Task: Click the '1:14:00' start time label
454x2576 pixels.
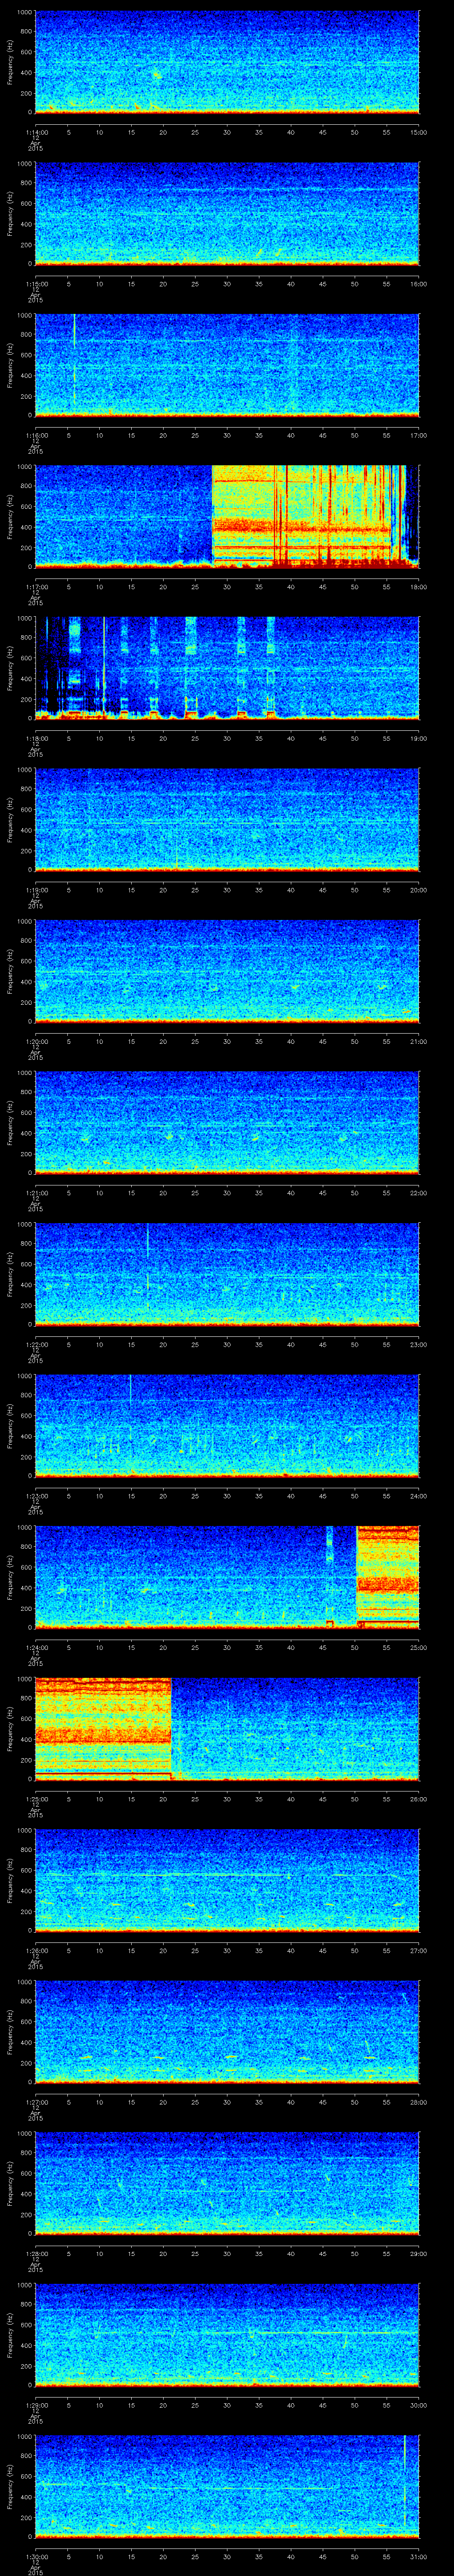Action: coord(36,132)
